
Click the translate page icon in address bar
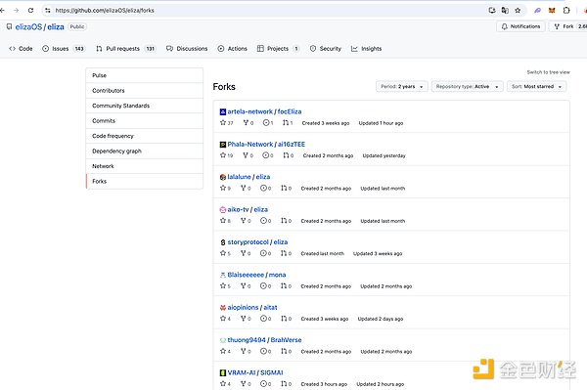coord(505,11)
